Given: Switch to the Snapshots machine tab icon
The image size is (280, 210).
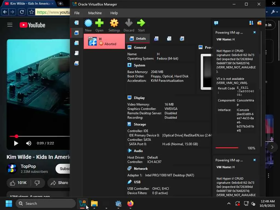Looking at the screenshot, I should (x=156, y=39).
